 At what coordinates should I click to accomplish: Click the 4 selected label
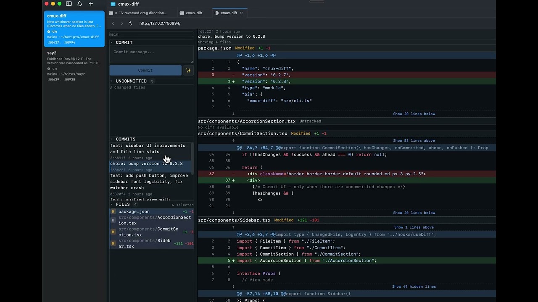(x=182, y=205)
